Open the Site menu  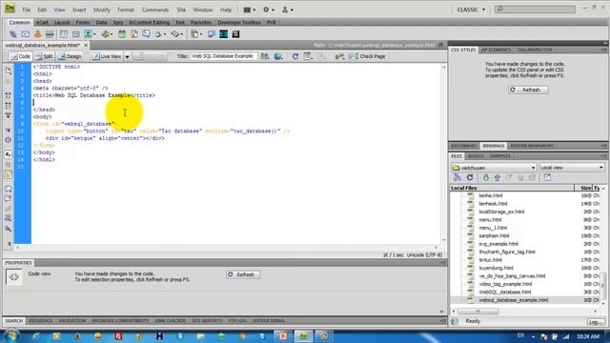(x=181, y=10)
